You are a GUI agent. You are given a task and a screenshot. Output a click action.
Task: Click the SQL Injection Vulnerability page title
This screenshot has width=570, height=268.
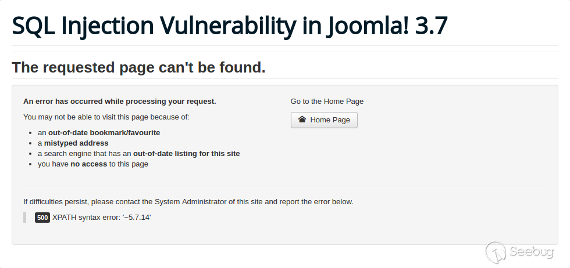[x=229, y=26]
